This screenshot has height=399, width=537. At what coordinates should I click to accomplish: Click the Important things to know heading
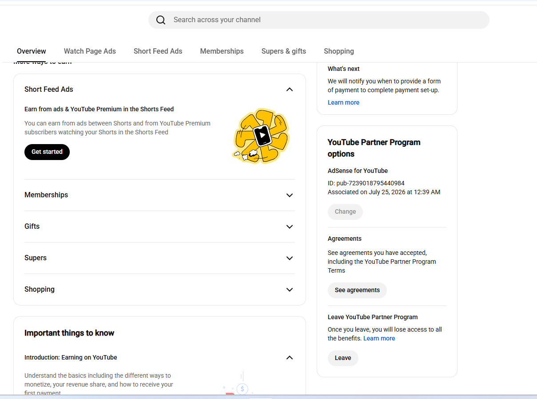69,333
